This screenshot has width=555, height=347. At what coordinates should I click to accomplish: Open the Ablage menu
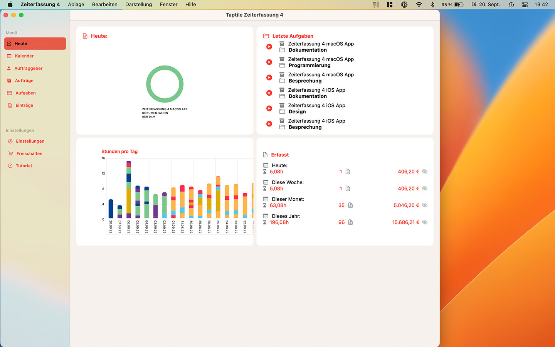76,5
